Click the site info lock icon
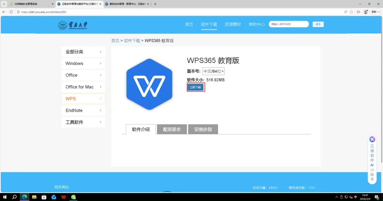This screenshot has width=383, height=201. [18, 12]
